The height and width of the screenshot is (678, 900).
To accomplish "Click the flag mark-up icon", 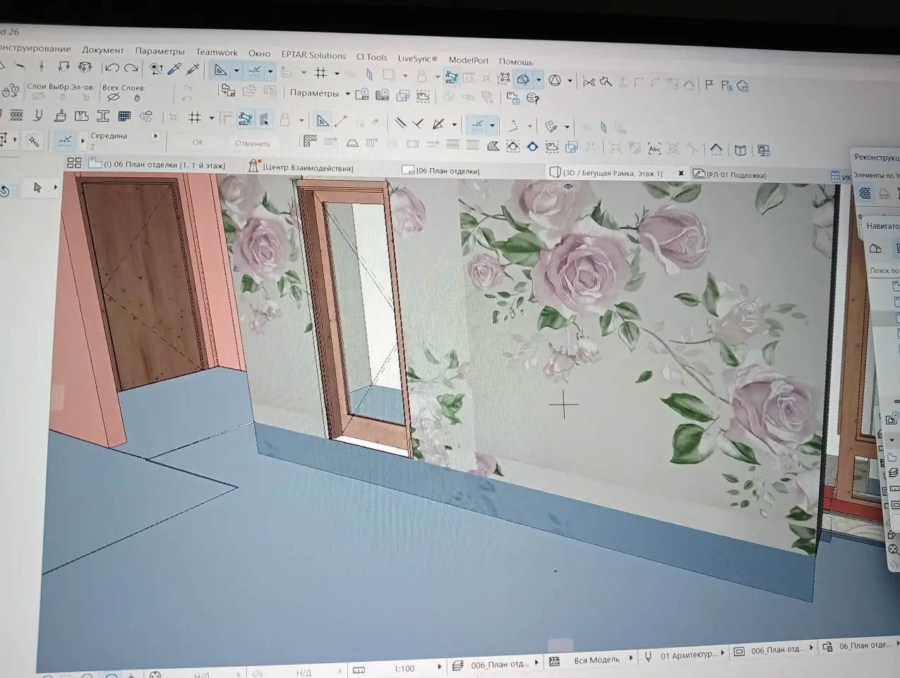I will 709,85.
